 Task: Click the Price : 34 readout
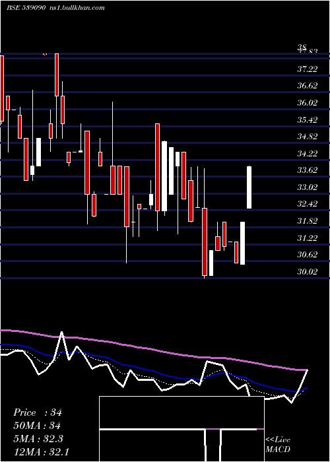pyautogui.click(x=38, y=412)
